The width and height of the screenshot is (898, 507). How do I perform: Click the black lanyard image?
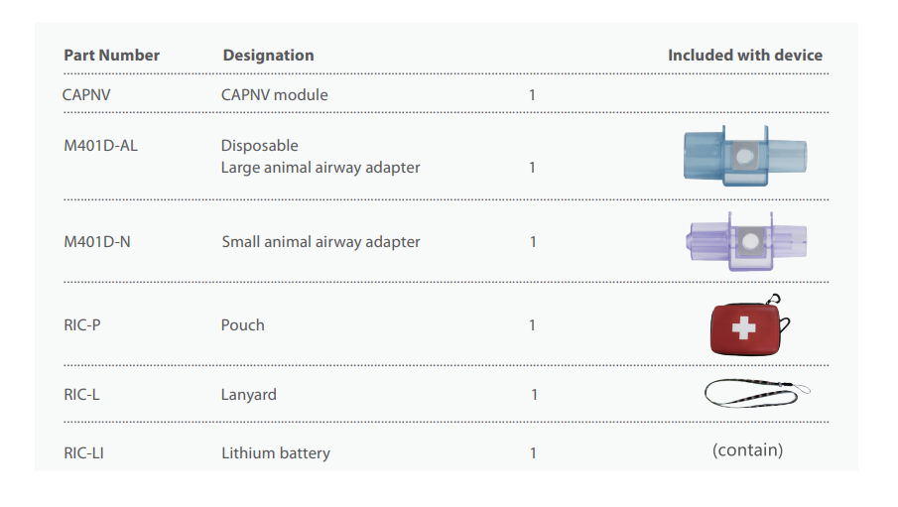click(757, 393)
